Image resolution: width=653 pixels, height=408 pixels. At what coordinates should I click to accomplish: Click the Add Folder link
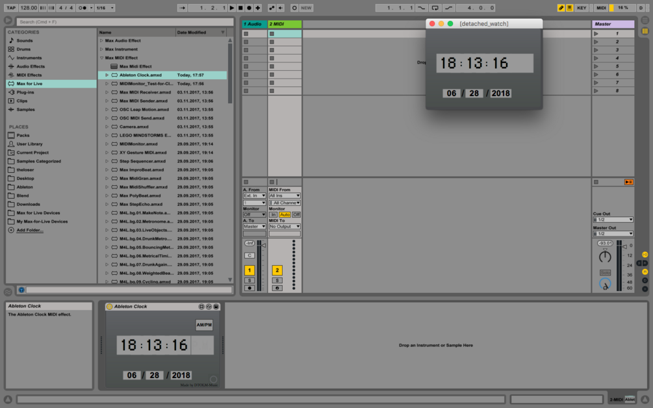click(30, 230)
